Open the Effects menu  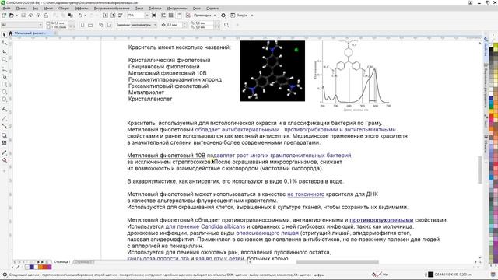pyautogui.click(x=82, y=9)
